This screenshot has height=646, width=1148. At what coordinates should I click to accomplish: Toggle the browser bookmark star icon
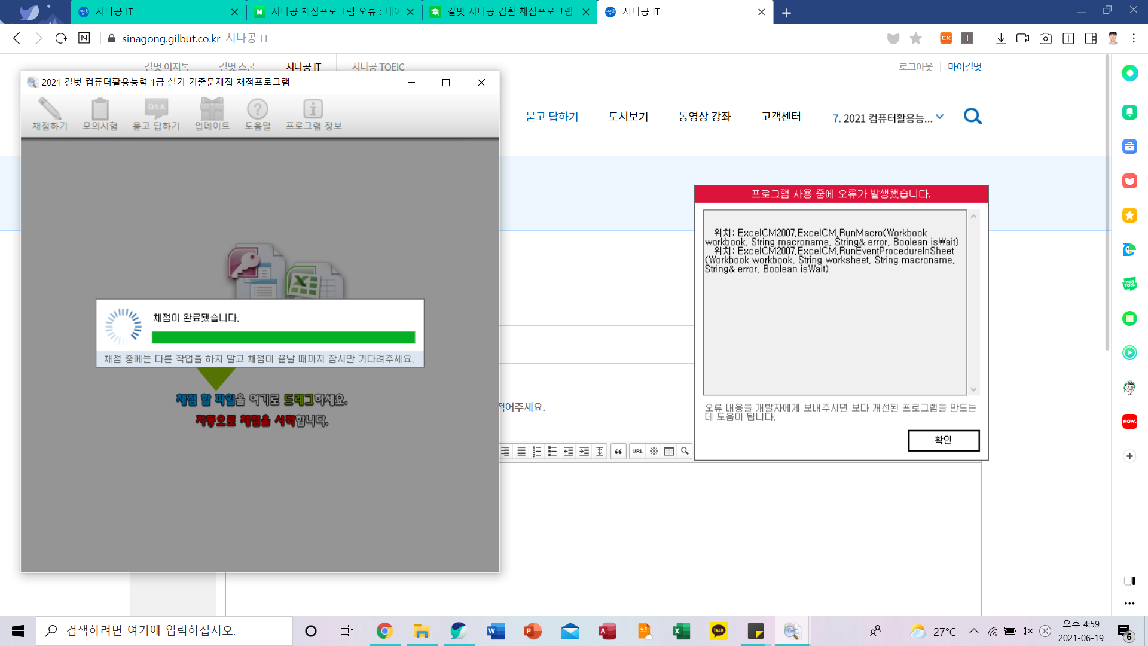[915, 38]
